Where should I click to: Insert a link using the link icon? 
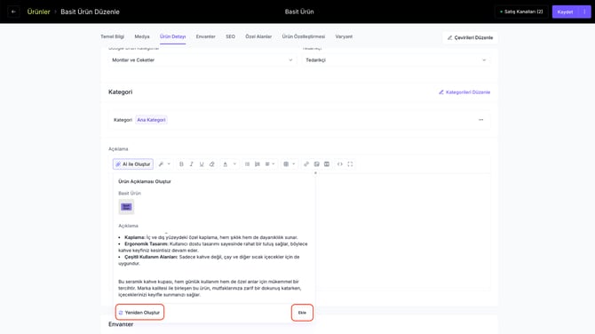(x=306, y=164)
